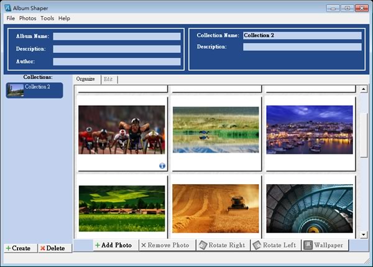Click the Author input field

tap(117, 62)
